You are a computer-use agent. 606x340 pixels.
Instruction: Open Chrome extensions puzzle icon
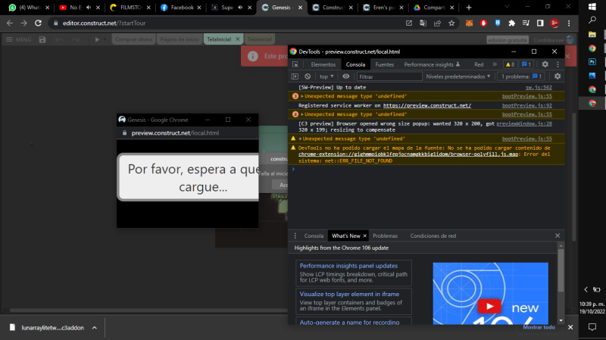[512, 23]
